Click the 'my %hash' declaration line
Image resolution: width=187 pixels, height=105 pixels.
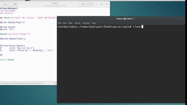tap(28, 18)
